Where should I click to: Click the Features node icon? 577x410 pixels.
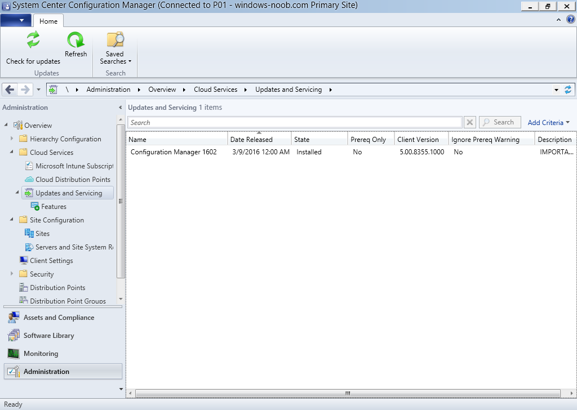(x=35, y=206)
